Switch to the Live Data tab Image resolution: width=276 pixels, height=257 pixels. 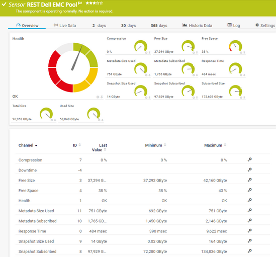64,25
